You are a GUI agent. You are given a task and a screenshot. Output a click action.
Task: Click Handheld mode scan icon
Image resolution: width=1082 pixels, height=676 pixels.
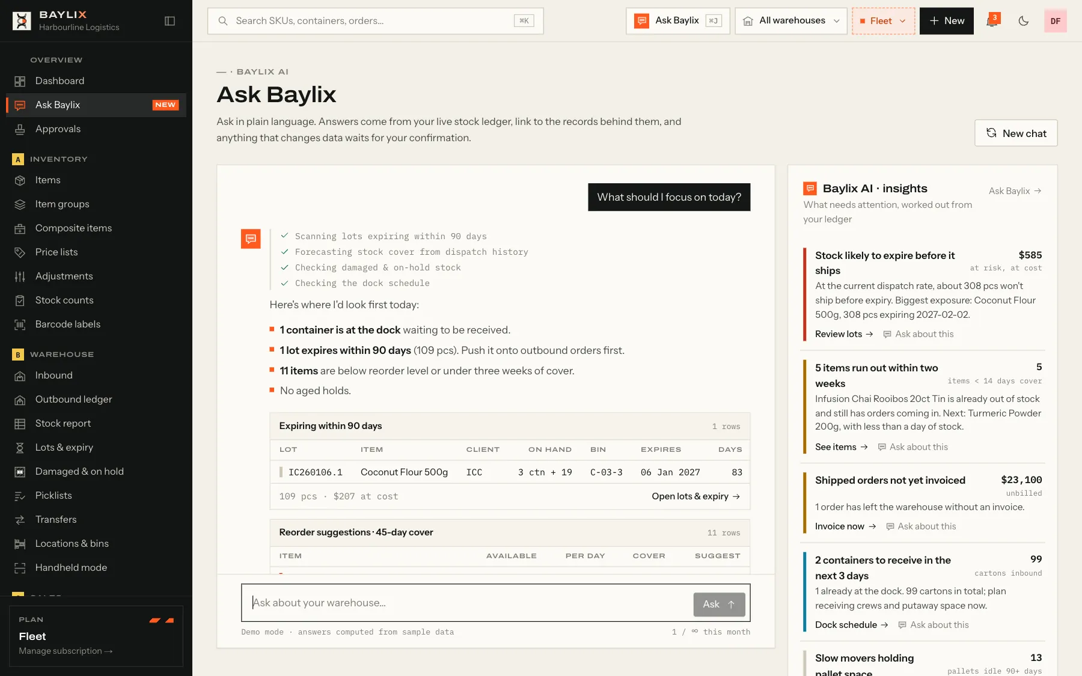(20, 568)
